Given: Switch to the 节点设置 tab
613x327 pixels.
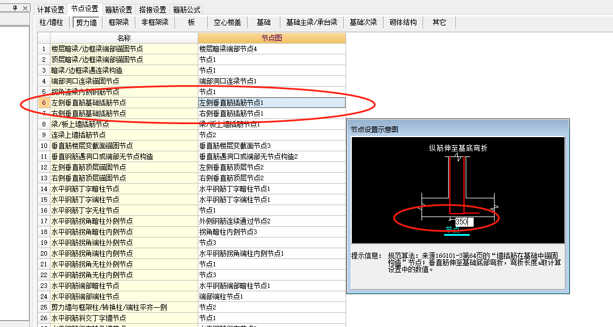Looking at the screenshot, I should 85,9.
